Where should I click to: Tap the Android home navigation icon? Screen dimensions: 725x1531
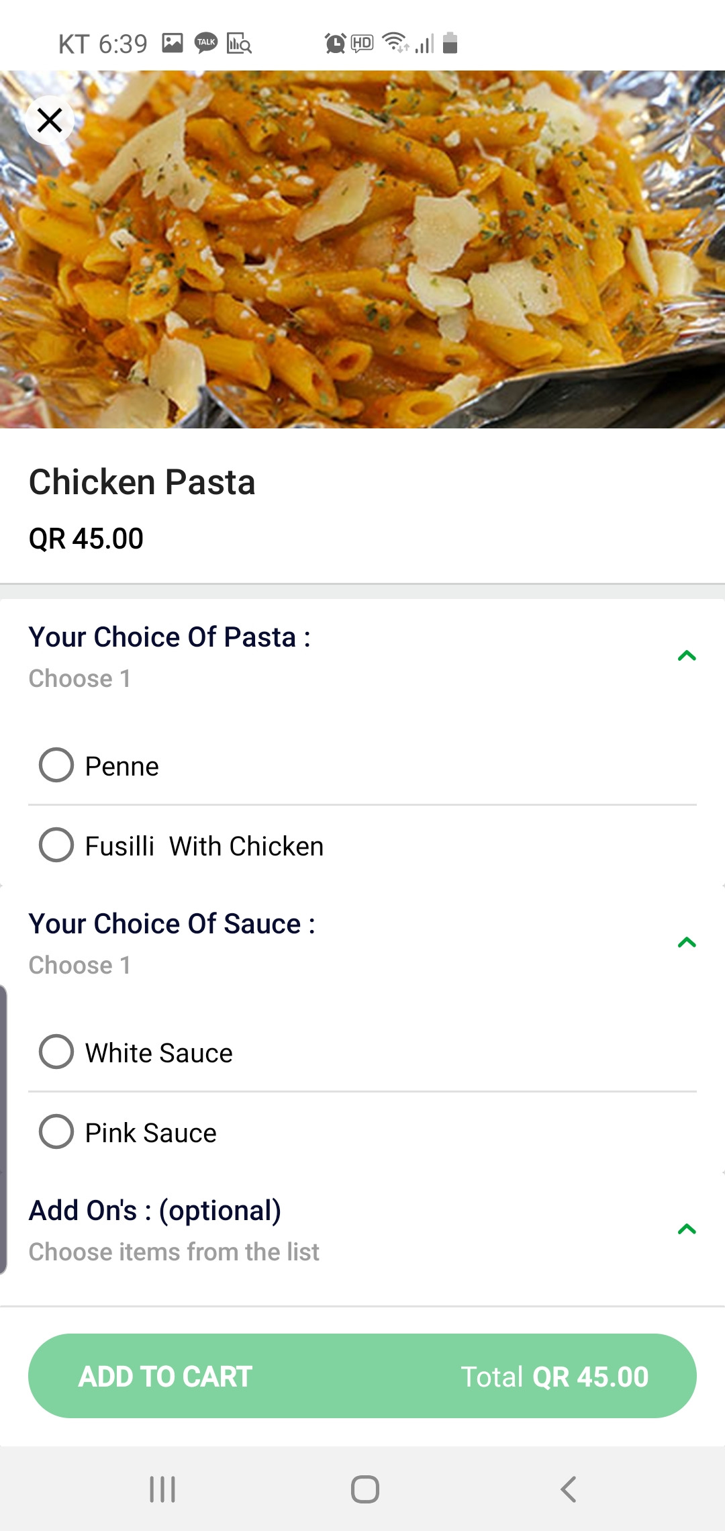point(365,1489)
